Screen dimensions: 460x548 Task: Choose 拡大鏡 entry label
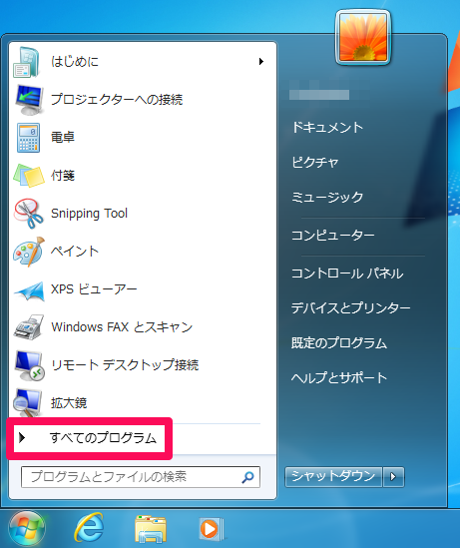coord(69,403)
